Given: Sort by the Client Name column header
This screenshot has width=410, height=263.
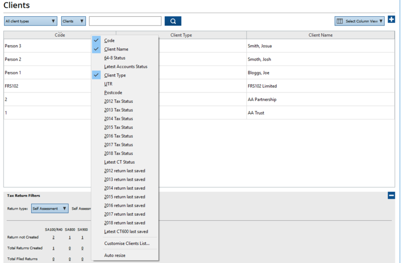Looking at the screenshot, I should tap(320, 35).
